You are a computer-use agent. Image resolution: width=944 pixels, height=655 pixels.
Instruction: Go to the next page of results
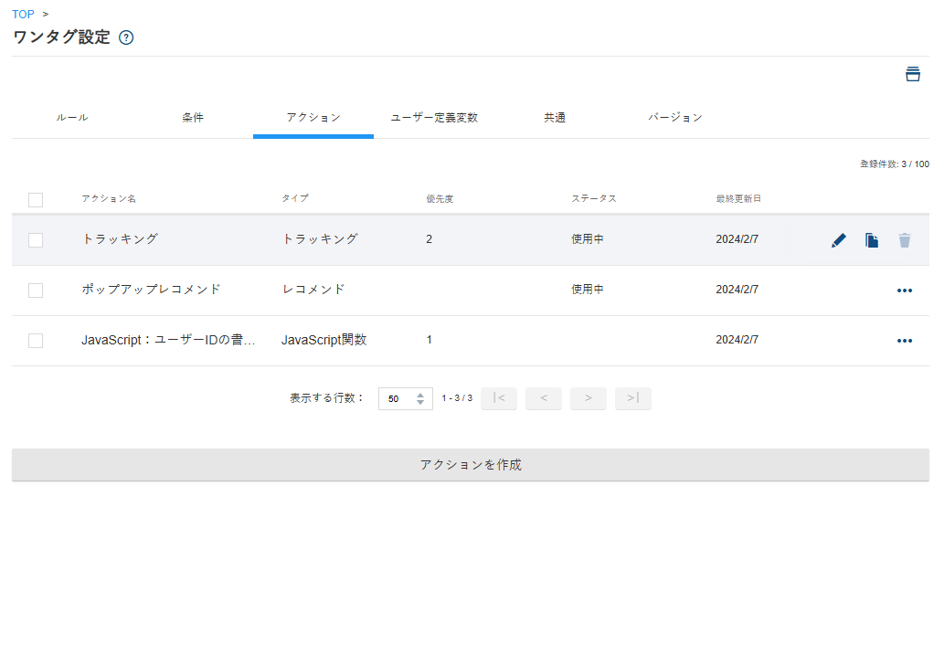pos(589,398)
